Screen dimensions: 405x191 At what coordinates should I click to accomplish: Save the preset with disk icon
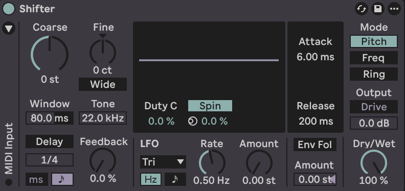pyautogui.click(x=378, y=9)
